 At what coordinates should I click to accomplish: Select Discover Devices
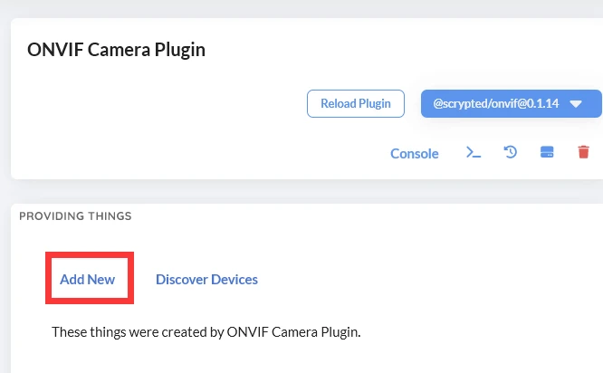click(206, 279)
